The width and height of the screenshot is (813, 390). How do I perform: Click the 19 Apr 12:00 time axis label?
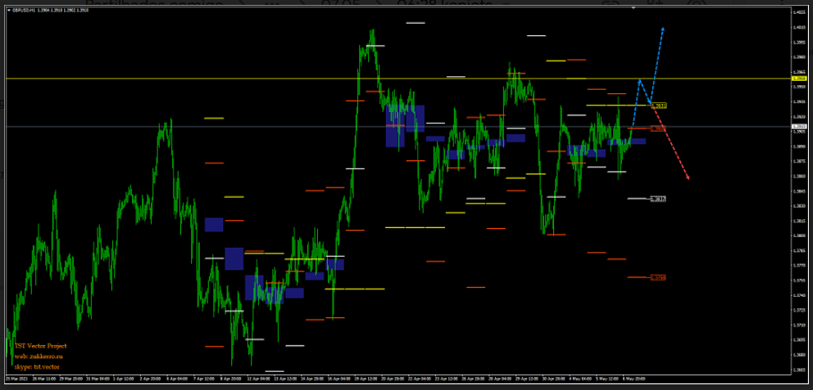(366, 379)
